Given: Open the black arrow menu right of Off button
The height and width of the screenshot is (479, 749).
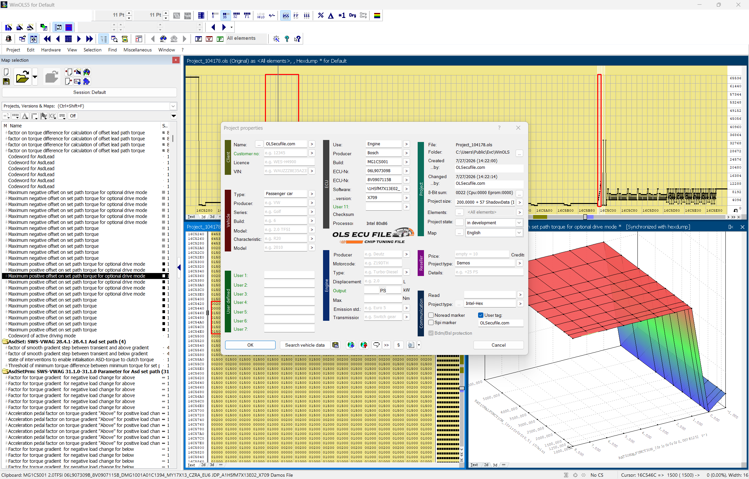Looking at the screenshot, I should 174,116.
